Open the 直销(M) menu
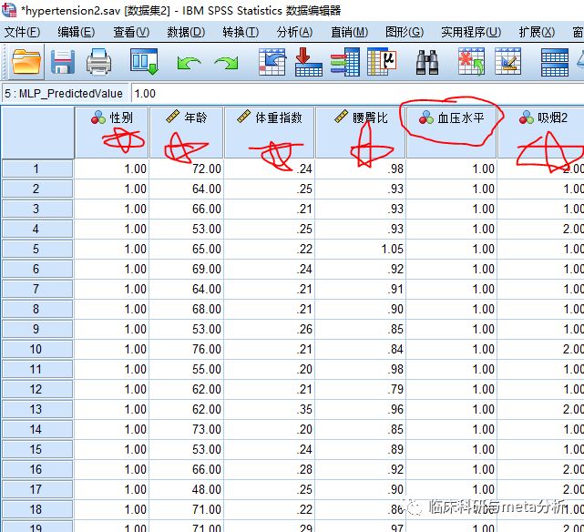This screenshot has width=584, height=532. 349,32
